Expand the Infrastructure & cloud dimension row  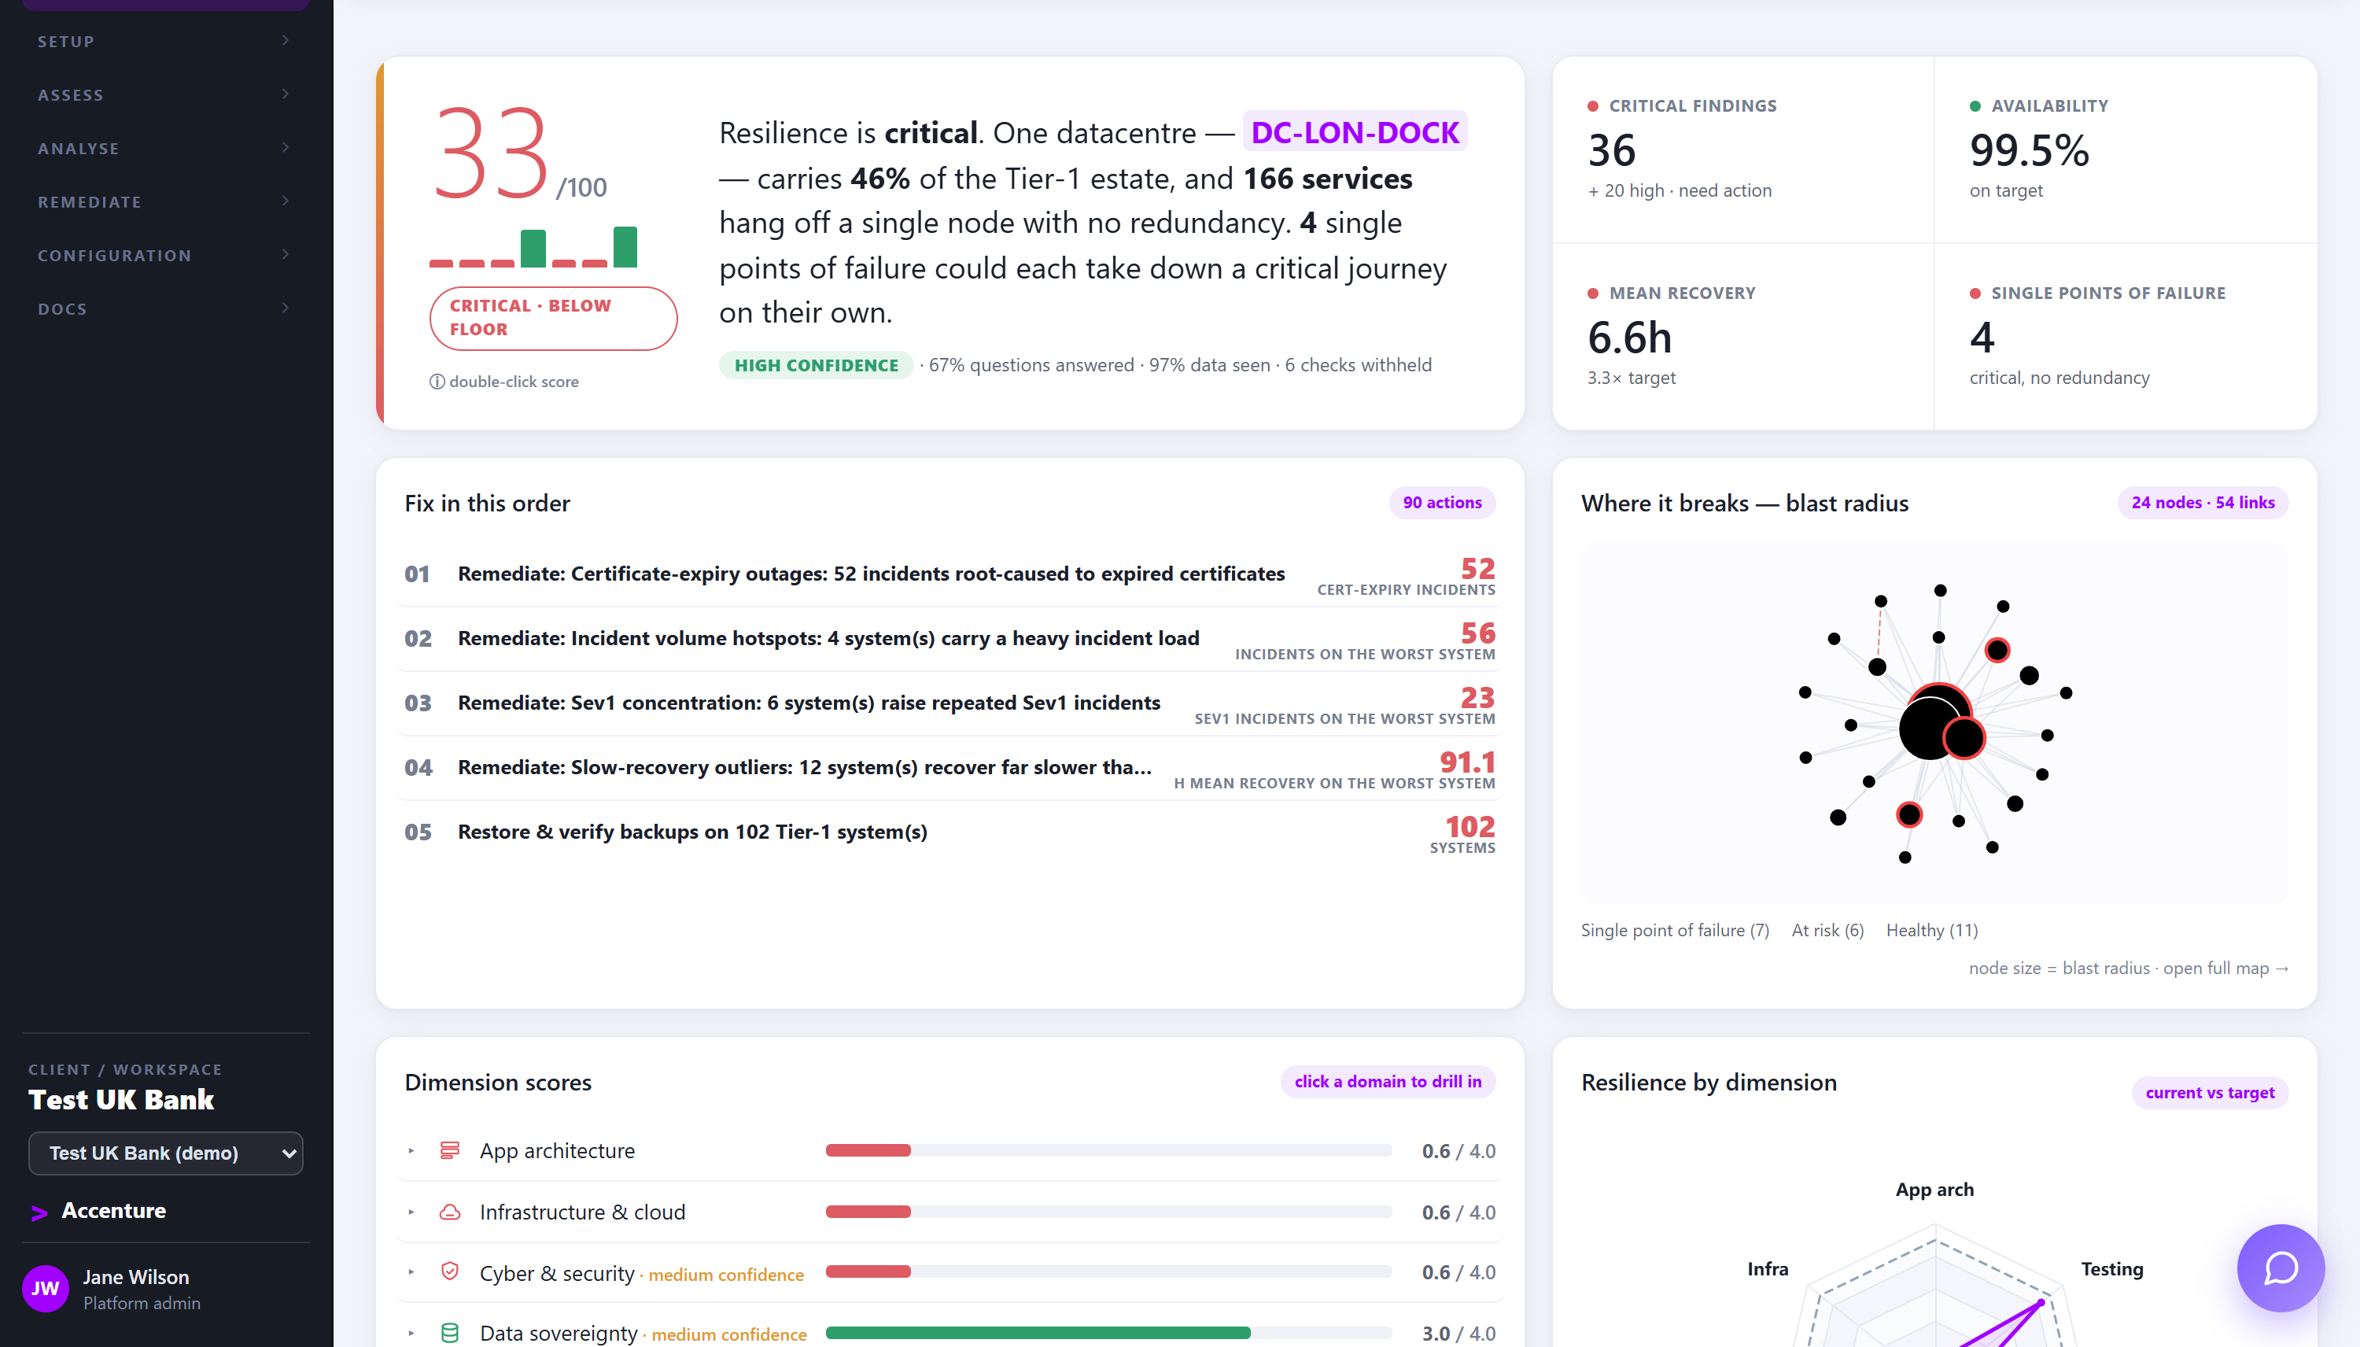(411, 1211)
